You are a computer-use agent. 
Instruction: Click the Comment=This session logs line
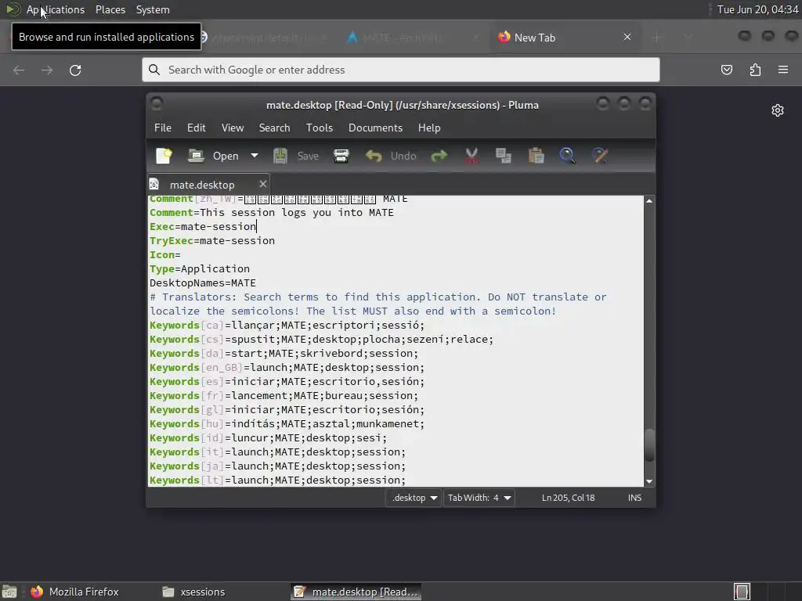tap(272, 213)
